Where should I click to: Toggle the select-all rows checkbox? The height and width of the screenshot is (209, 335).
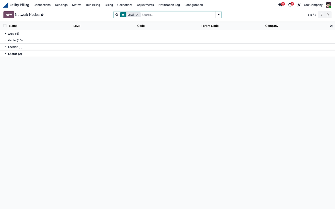click(5, 26)
